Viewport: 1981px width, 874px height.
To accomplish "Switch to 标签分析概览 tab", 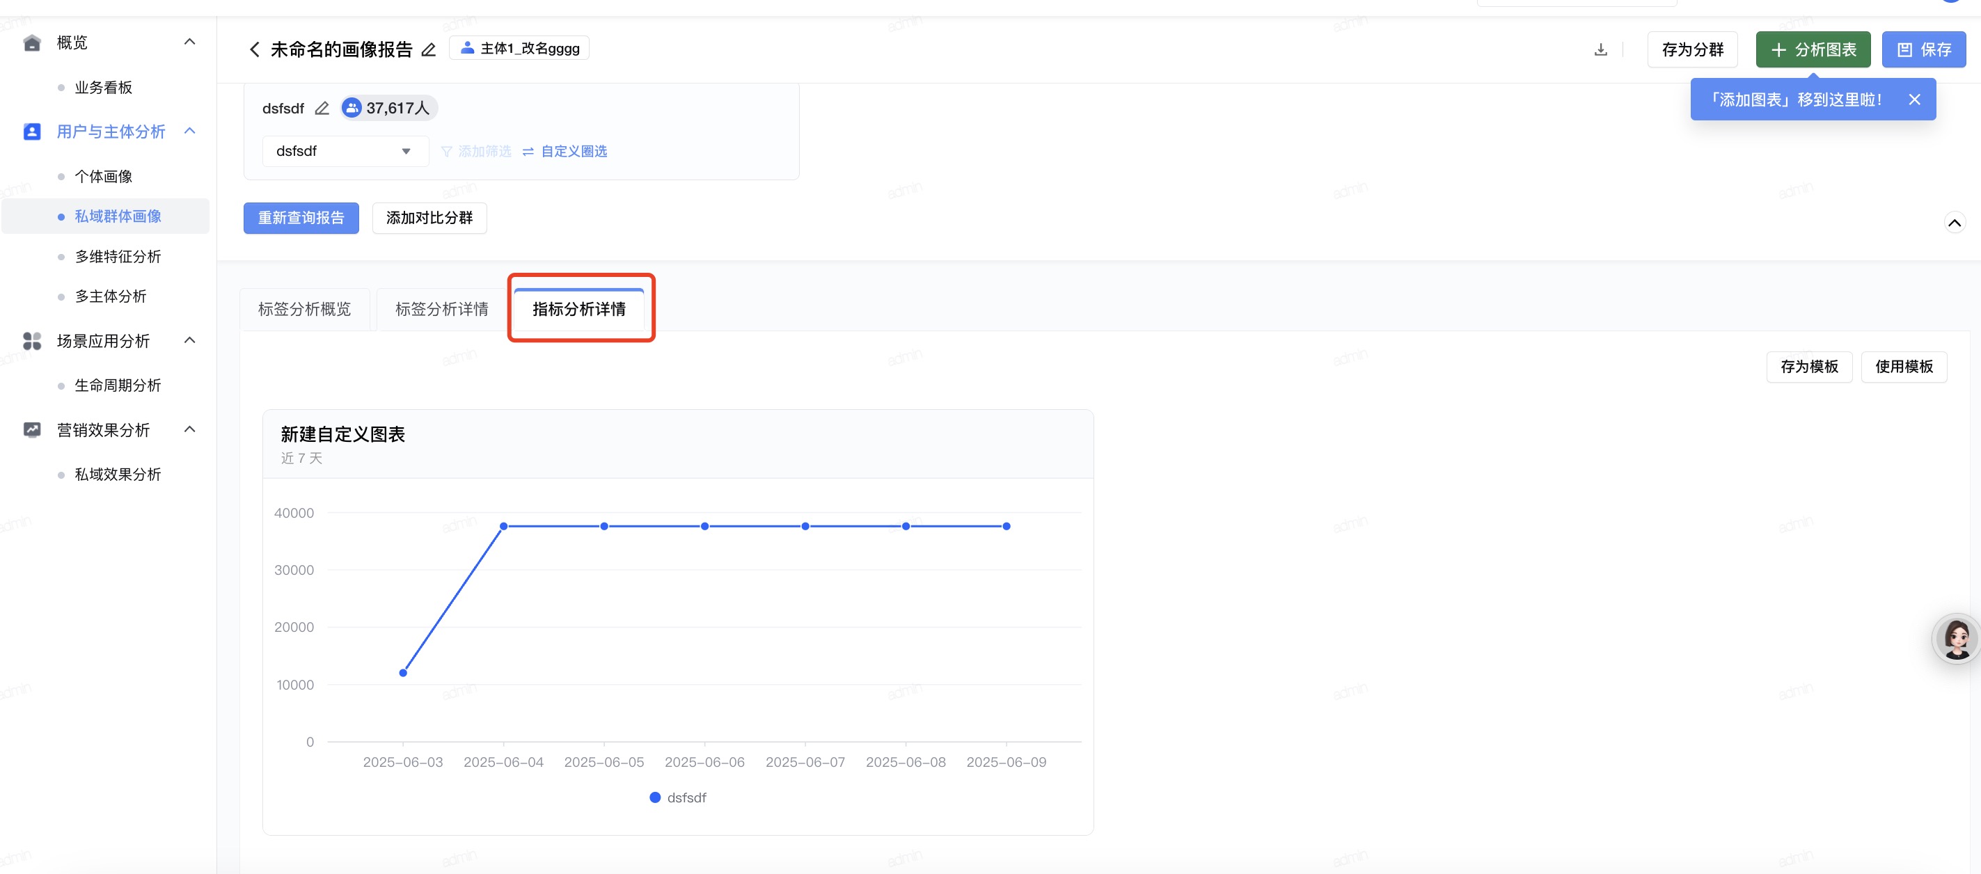I will pos(305,309).
